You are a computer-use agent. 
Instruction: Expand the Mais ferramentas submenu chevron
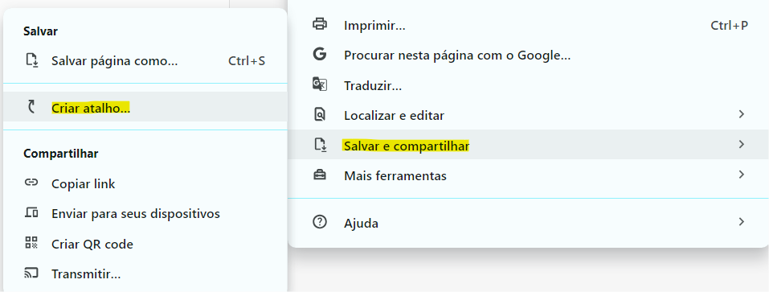[x=742, y=175]
